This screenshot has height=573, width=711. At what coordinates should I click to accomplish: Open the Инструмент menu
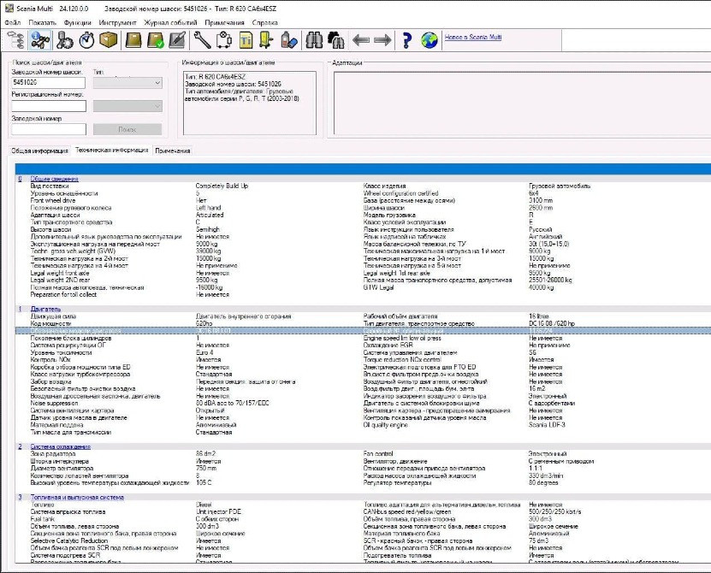117,22
